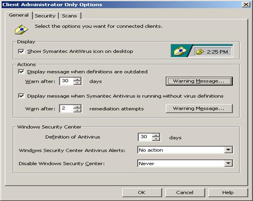Viewport: 253px width, 201px height.
Task: Increase the remediation attempts value
Action: [x=77, y=107]
